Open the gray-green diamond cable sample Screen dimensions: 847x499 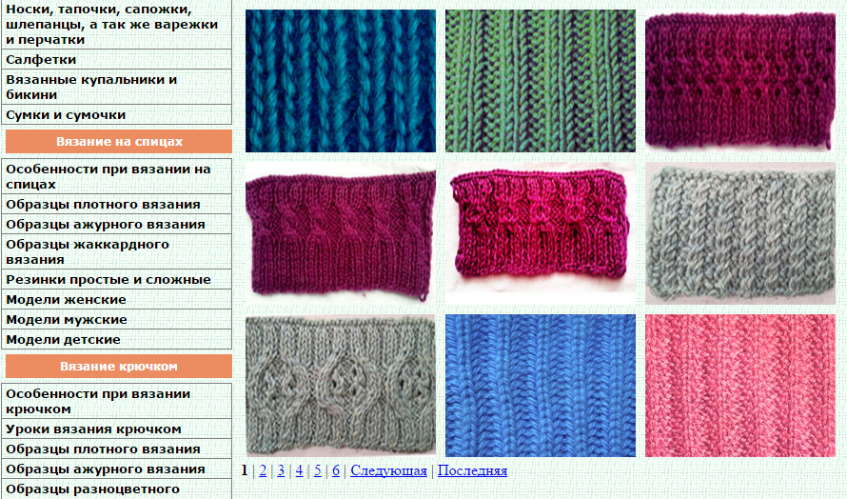tap(341, 386)
